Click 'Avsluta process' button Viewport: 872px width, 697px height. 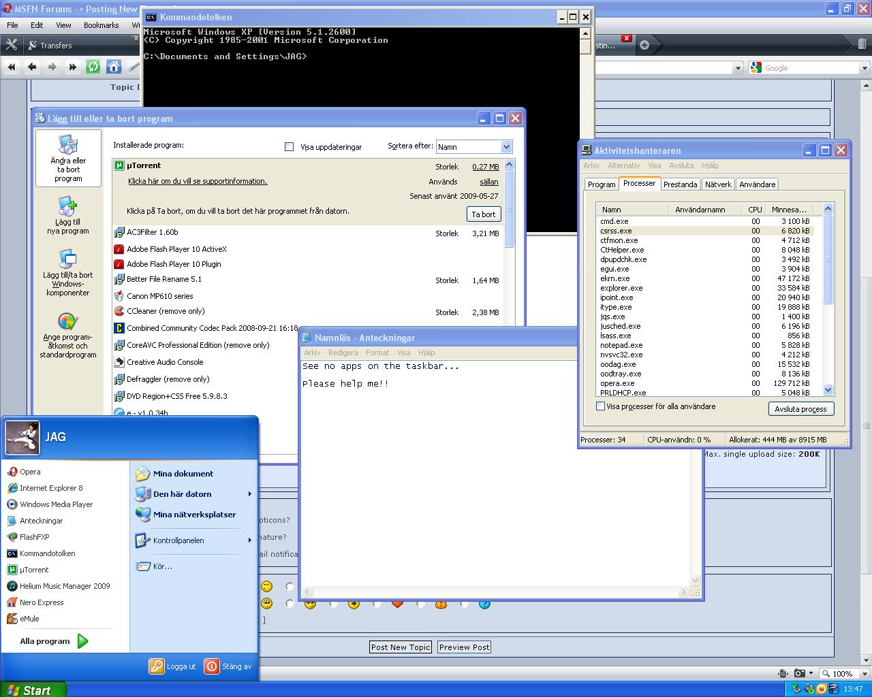click(x=800, y=409)
